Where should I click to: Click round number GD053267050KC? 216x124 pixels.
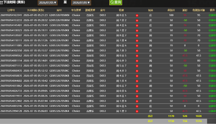59,71
